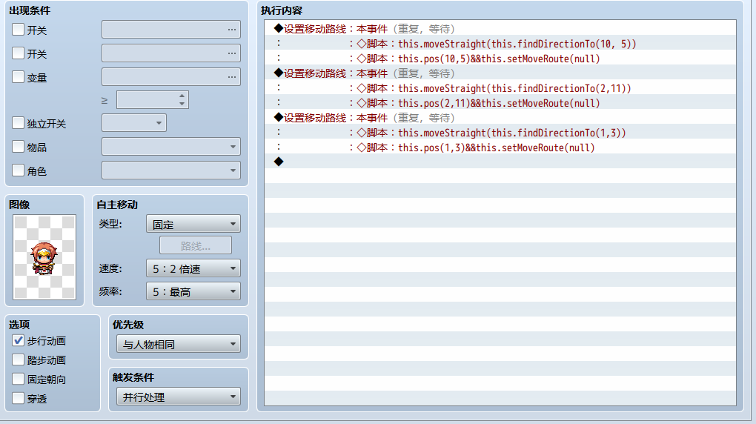Expand the 触发条件 dropdown showing 并行处理
Viewport: 756px width, 424px height.
179,397
